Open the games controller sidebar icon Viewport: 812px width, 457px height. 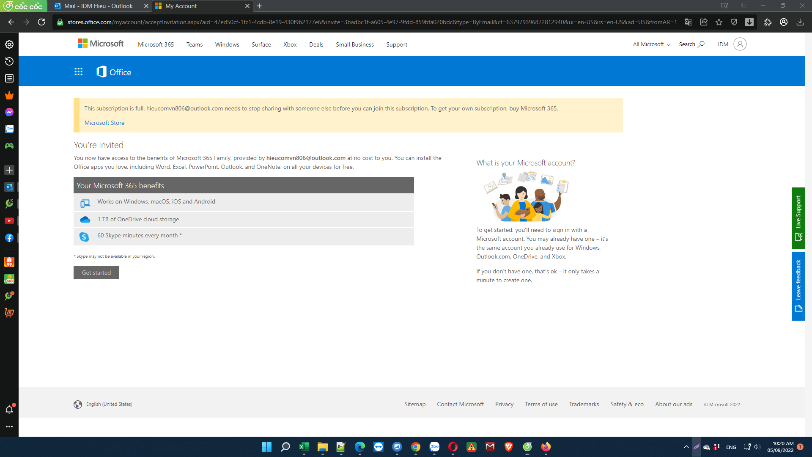pyautogui.click(x=9, y=146)
